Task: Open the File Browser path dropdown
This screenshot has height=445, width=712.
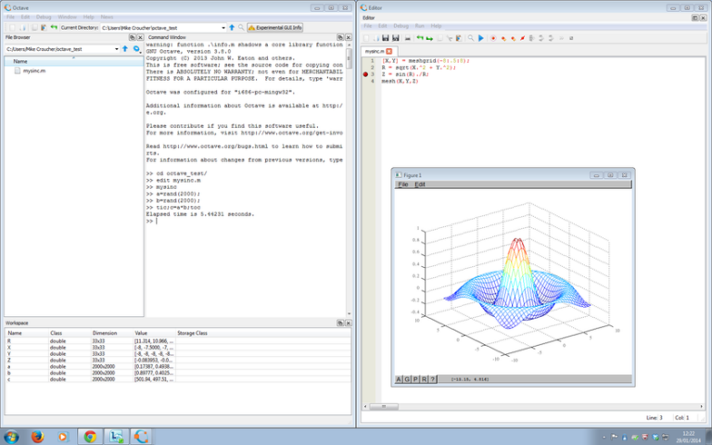Action: point(117,48)
